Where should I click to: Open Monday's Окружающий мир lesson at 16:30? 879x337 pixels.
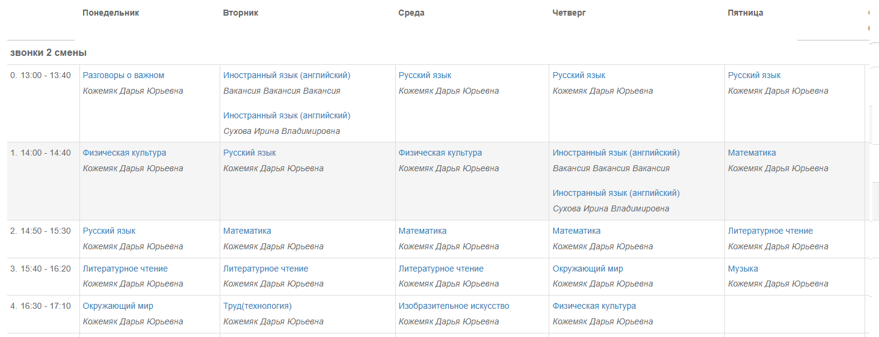118,306
